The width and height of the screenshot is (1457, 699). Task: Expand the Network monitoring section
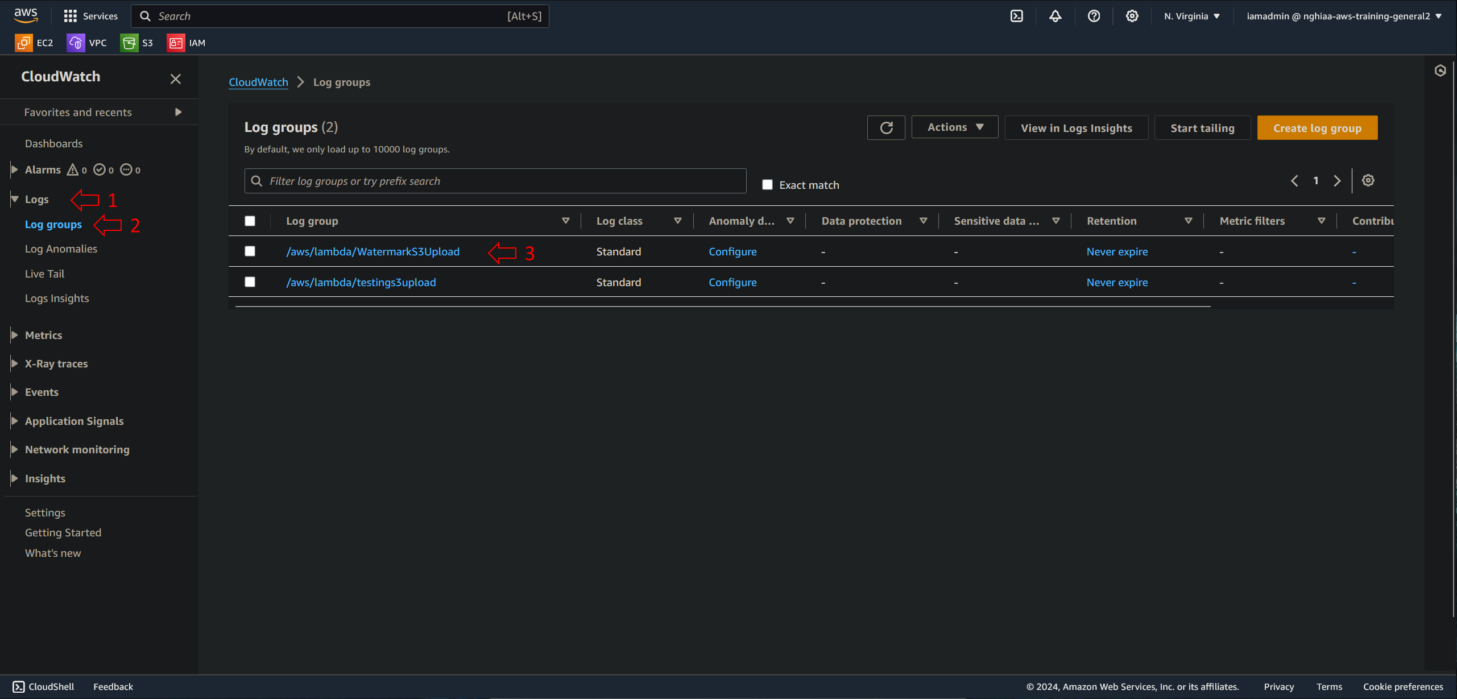click(14, 449)
